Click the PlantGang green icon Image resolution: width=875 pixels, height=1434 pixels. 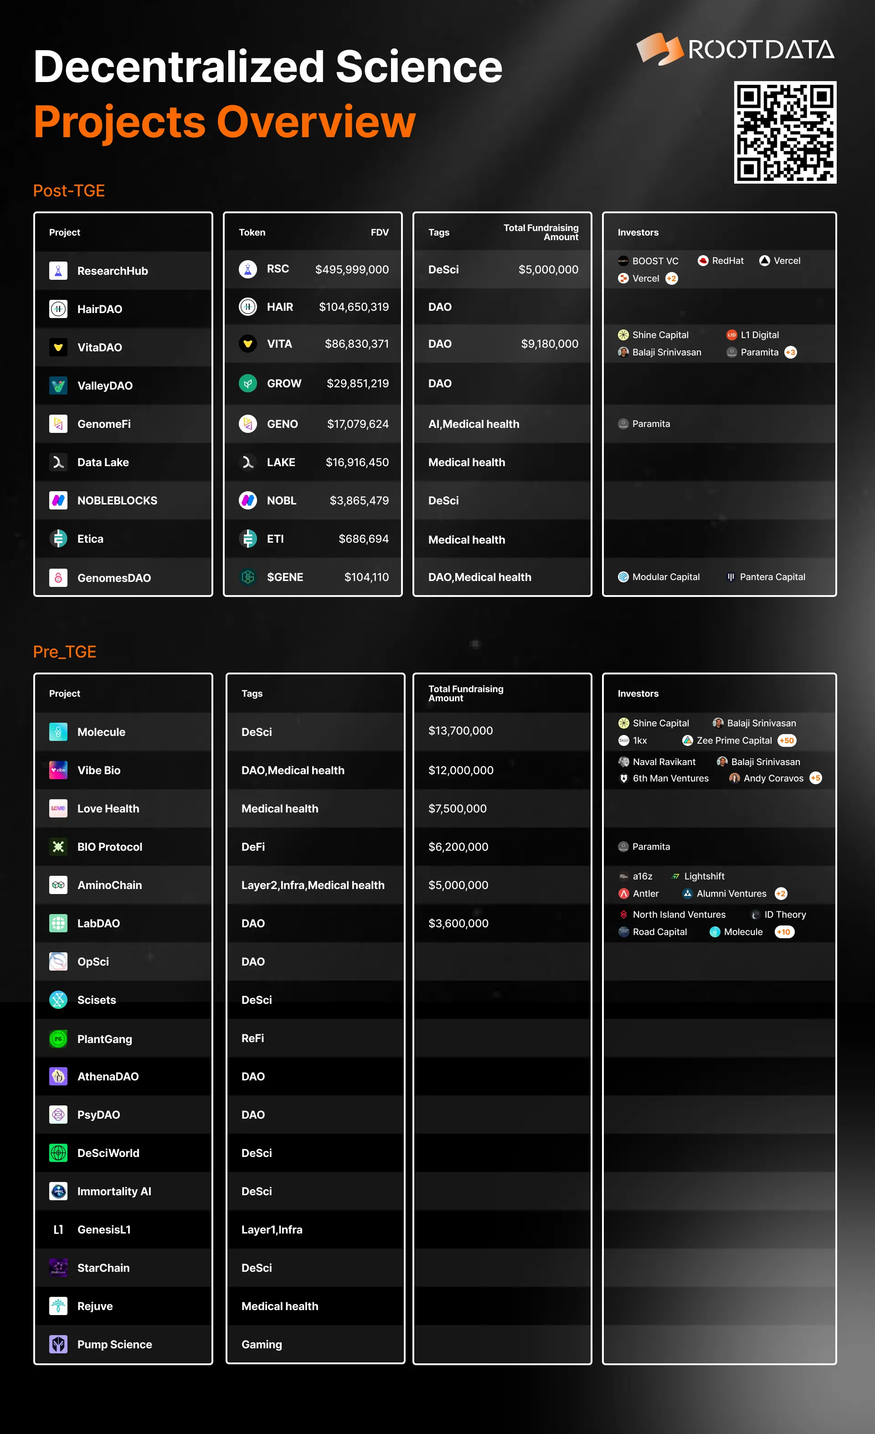pos(58,1039)
